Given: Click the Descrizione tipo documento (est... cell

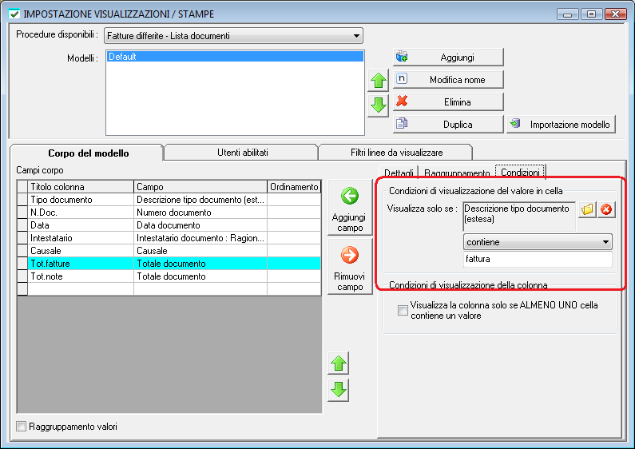Looking at the screenshot, I should (x=200, y=200).
